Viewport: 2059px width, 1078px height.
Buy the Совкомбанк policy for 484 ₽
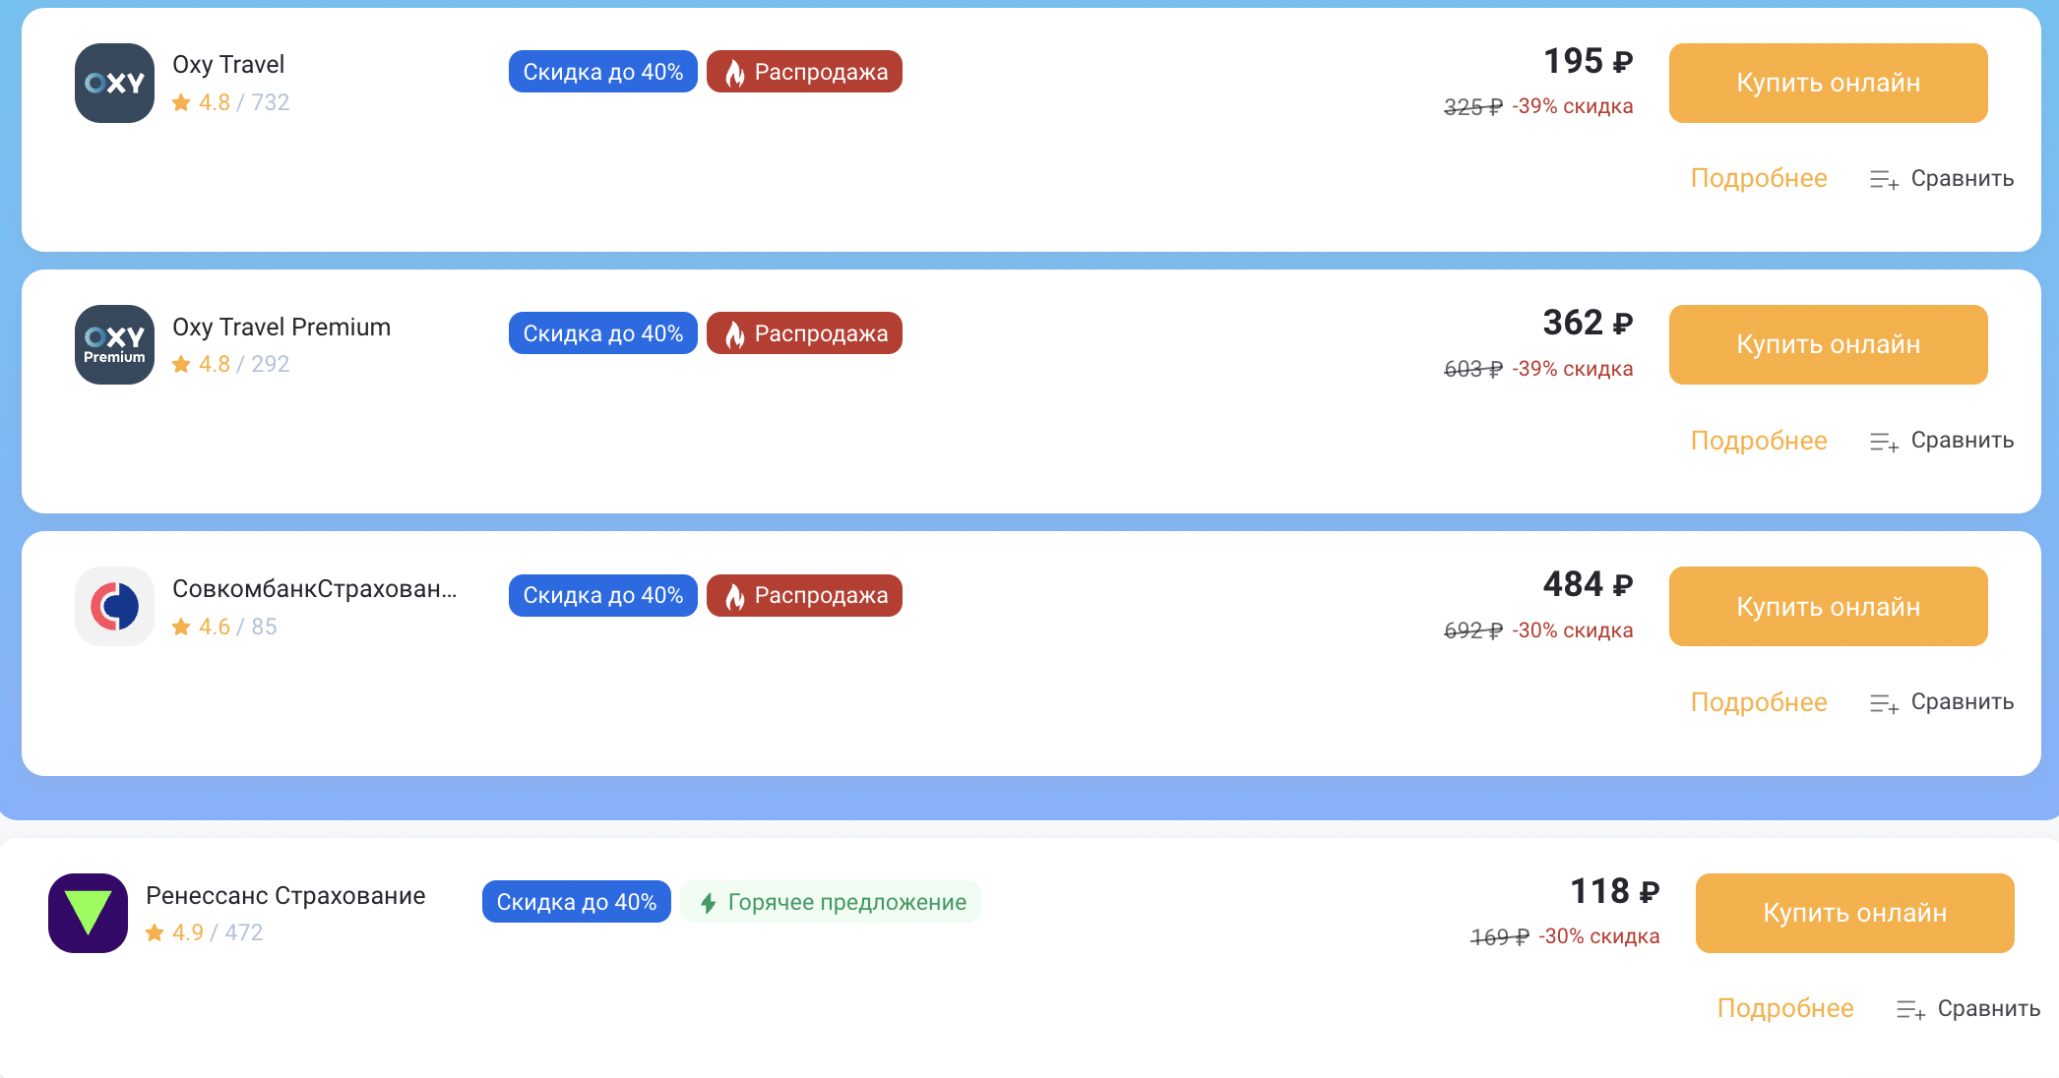click(x=1828, y=606)
